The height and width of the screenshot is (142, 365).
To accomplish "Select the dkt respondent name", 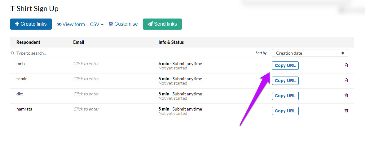I will (x=20, y=94).
